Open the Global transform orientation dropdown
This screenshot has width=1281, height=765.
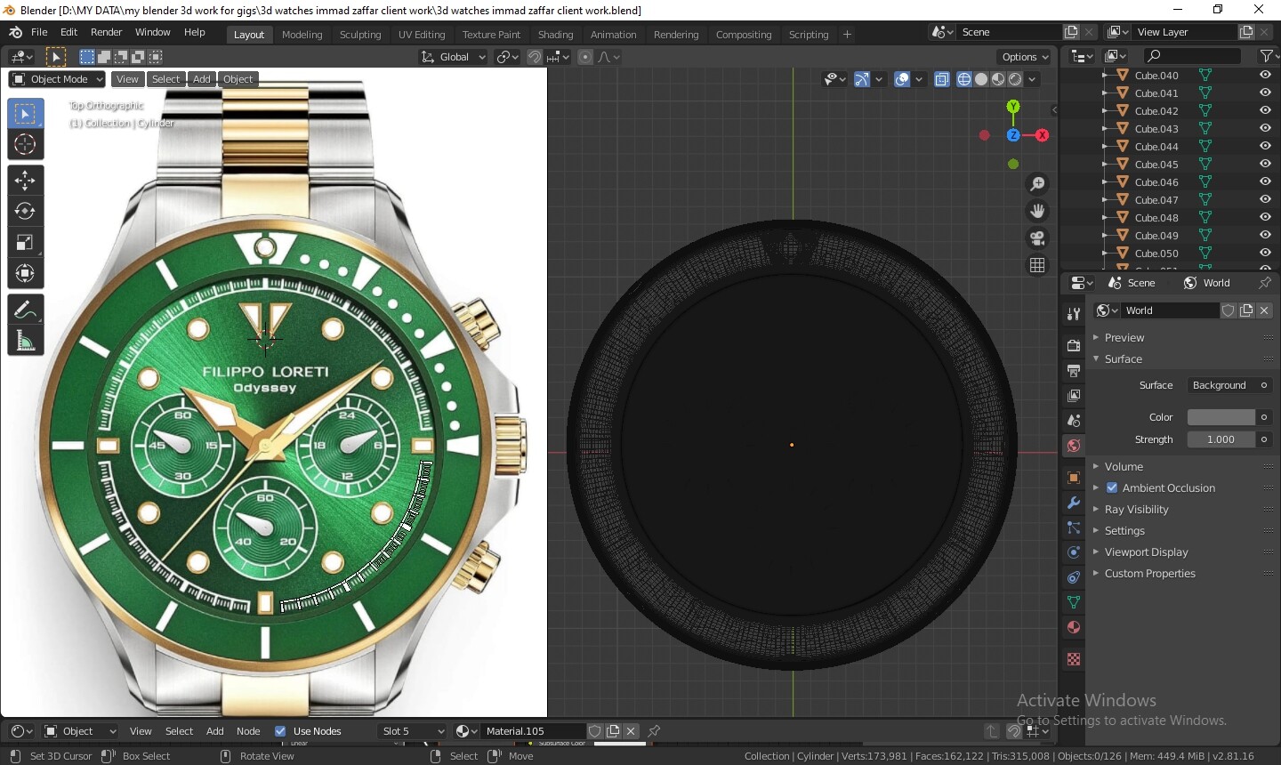tap(454, 57)
